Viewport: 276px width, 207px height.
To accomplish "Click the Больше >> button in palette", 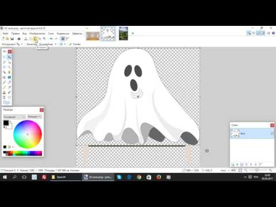I will tap(34, 117).
